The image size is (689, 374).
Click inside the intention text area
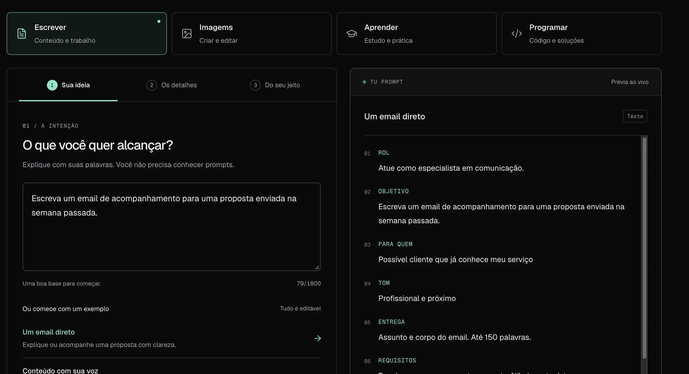[x=172, y=227]
